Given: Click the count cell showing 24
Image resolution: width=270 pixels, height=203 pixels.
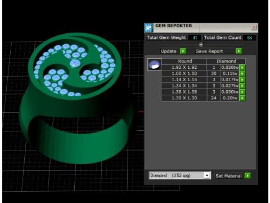Looking at the screenshot, I should click(x=214, y=98).
